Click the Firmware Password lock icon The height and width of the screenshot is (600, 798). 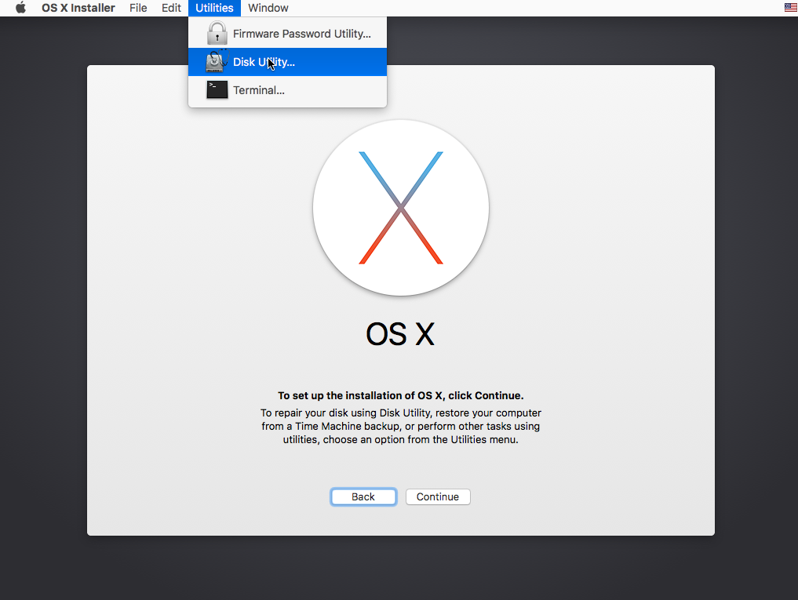point(216,32)
